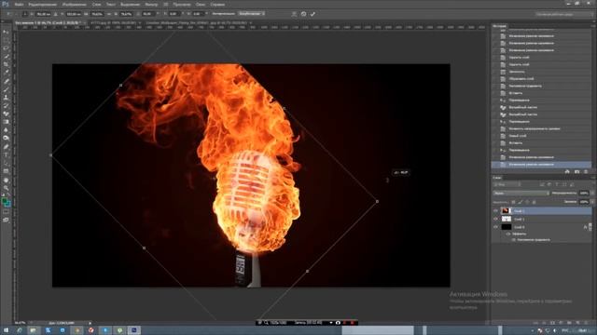The image size is (597, 335).
Task: Open the Fill slider arrow
Action: [592, 202]
